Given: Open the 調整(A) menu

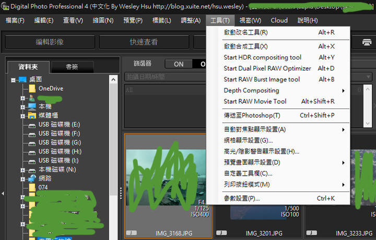Looking at the screenshot, I should coord(191,20).
